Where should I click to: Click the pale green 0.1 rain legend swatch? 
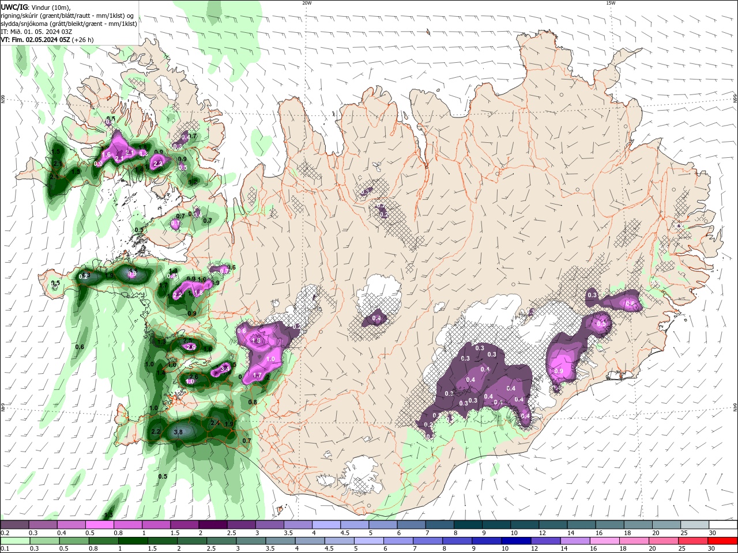[14, 541]
